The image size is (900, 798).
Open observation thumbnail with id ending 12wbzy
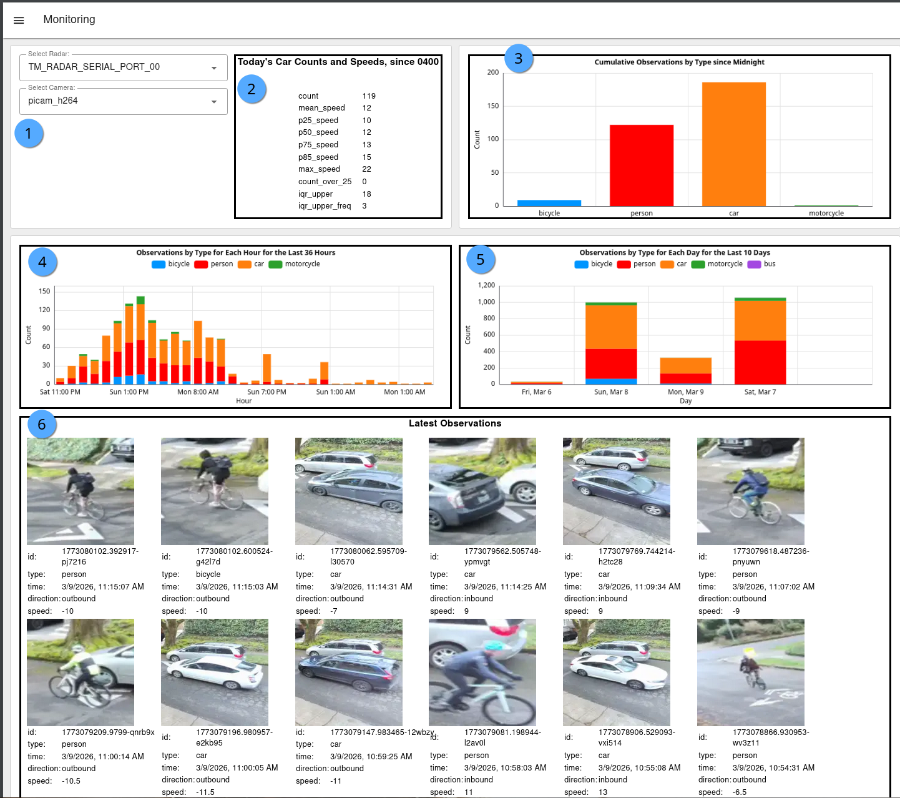pyautogui.click(x=349, y=672)
